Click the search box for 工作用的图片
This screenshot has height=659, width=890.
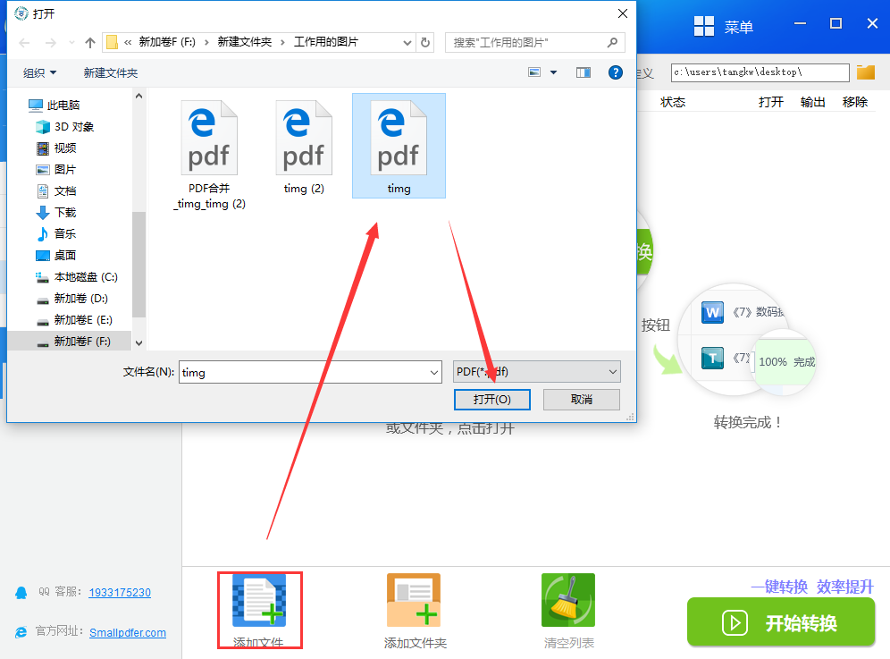527,42
